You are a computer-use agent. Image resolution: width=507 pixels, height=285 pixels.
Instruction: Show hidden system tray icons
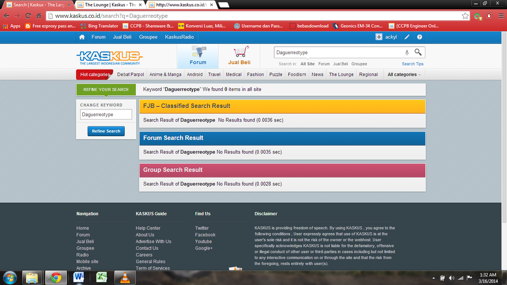tap(433, 278)
